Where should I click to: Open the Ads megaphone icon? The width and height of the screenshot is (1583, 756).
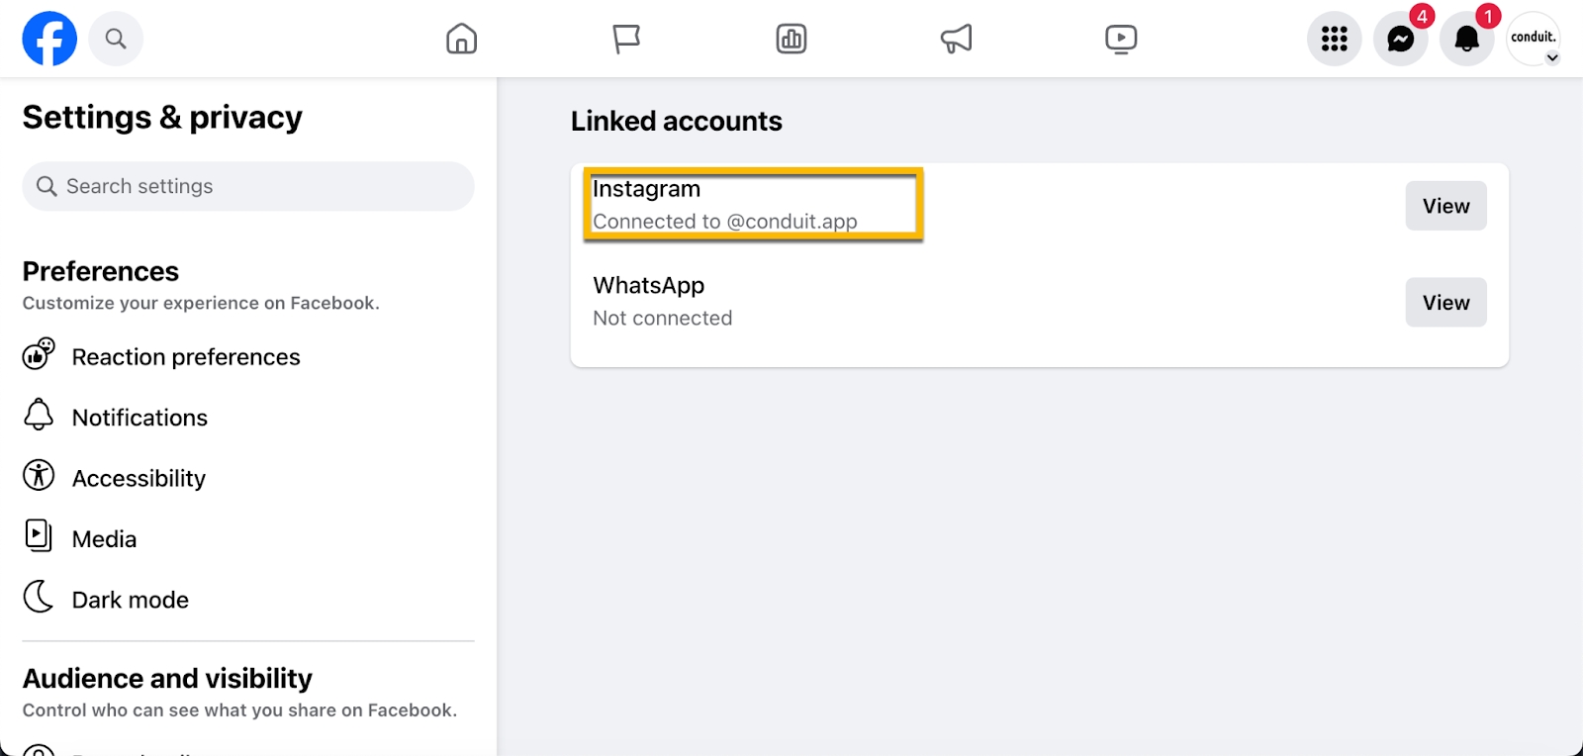956,39
